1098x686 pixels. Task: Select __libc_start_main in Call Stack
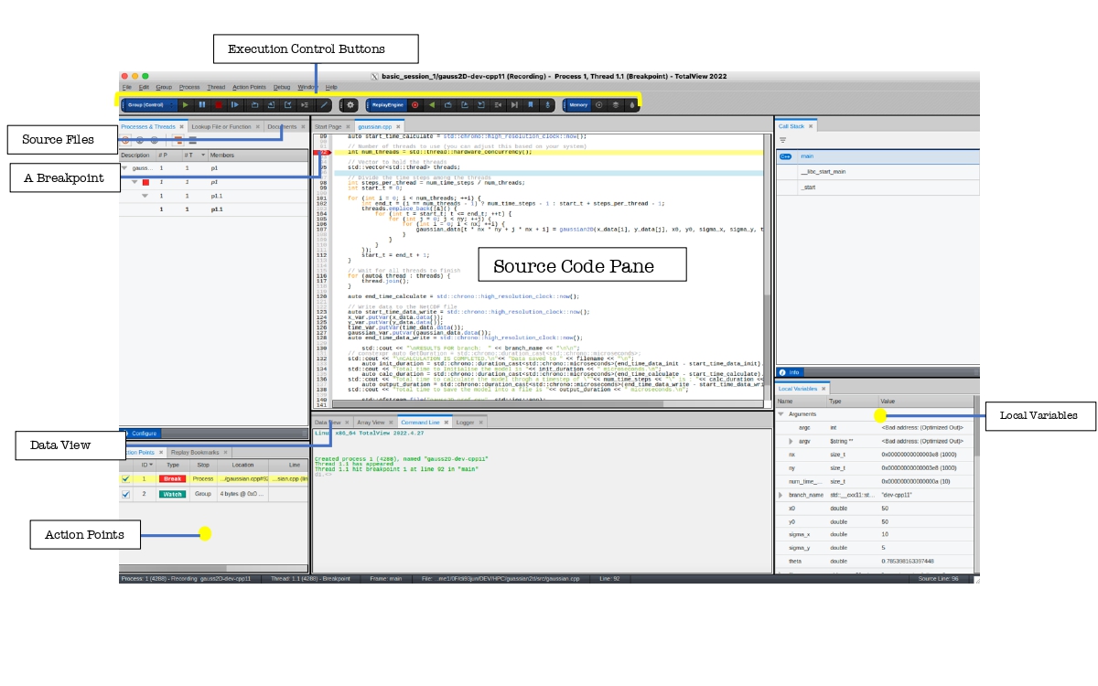(823, 171)
